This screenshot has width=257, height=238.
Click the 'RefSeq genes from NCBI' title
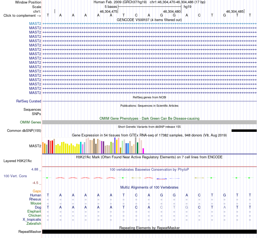pos(149,97)
